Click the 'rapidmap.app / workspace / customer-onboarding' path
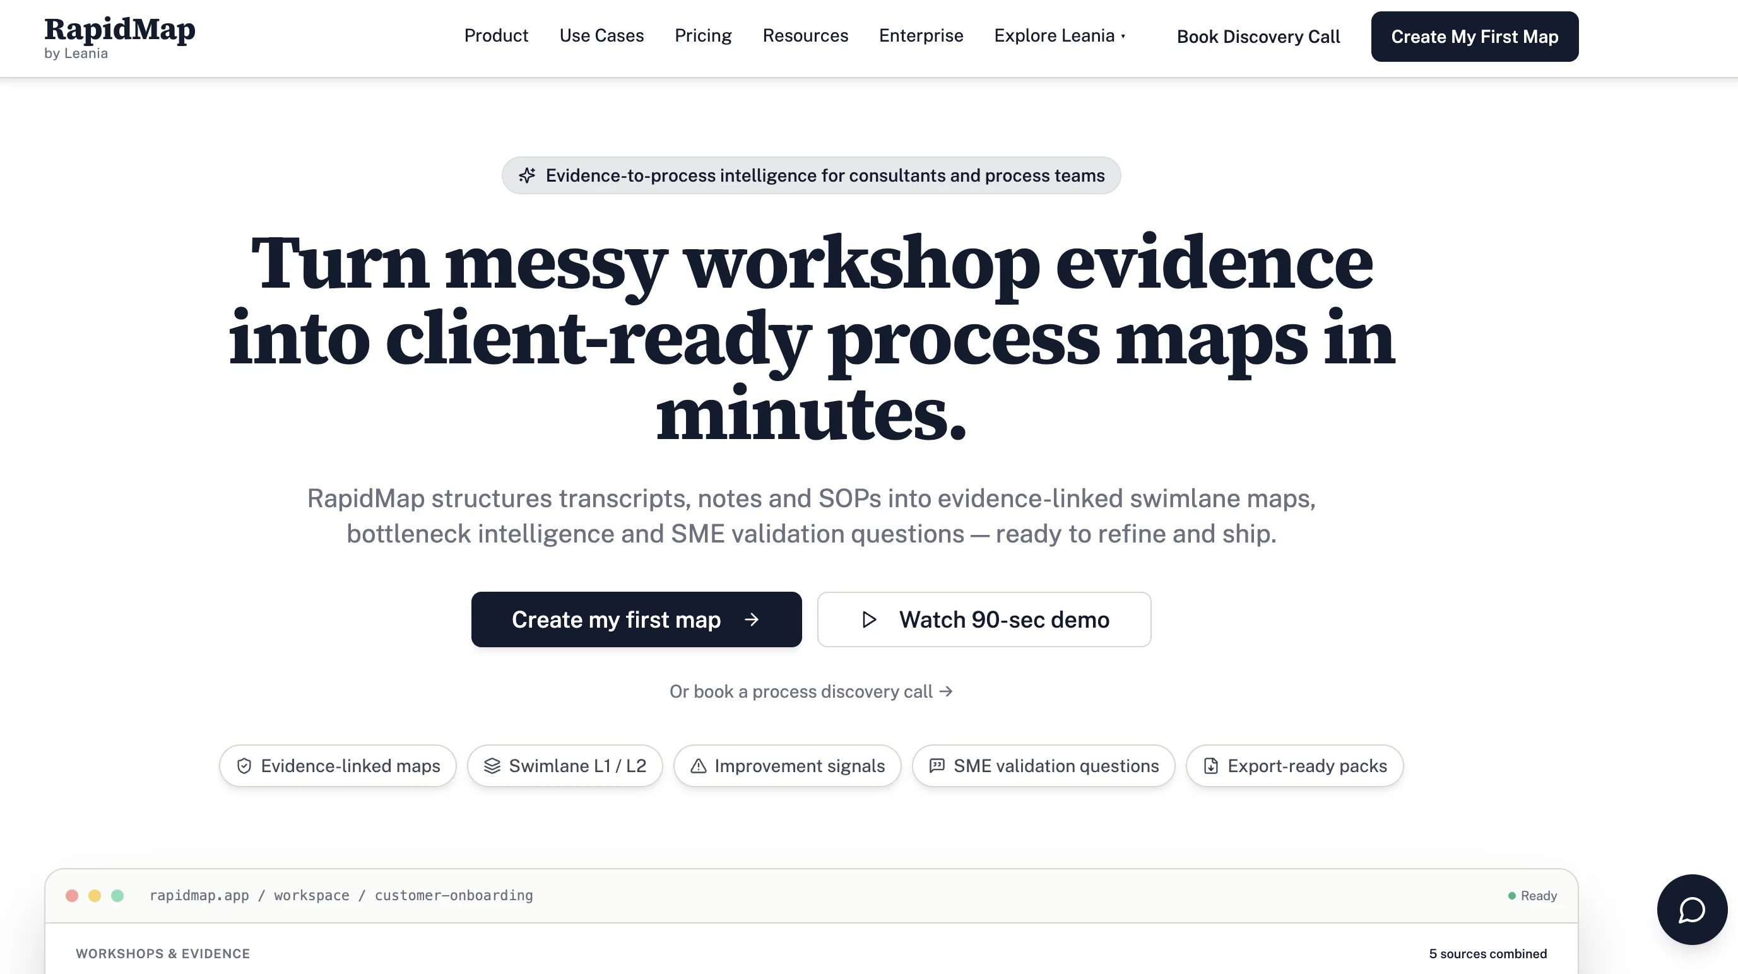Image resolution: width=1738 pixels, height=974 pixels. pyautogui.click(x=341, y=895)
